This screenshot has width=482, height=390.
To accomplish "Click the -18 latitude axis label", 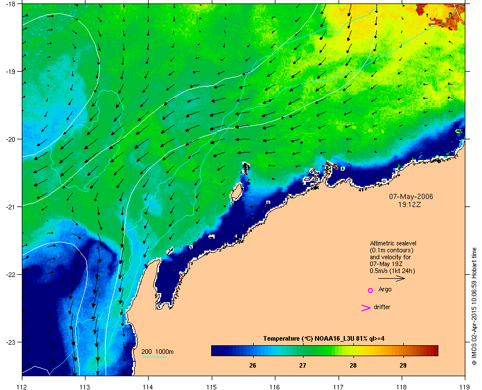I will click(10, 3).
